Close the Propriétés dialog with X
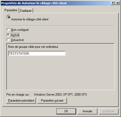Image resolution: width=121 pixels, height=117 pixels. point(118,3)
